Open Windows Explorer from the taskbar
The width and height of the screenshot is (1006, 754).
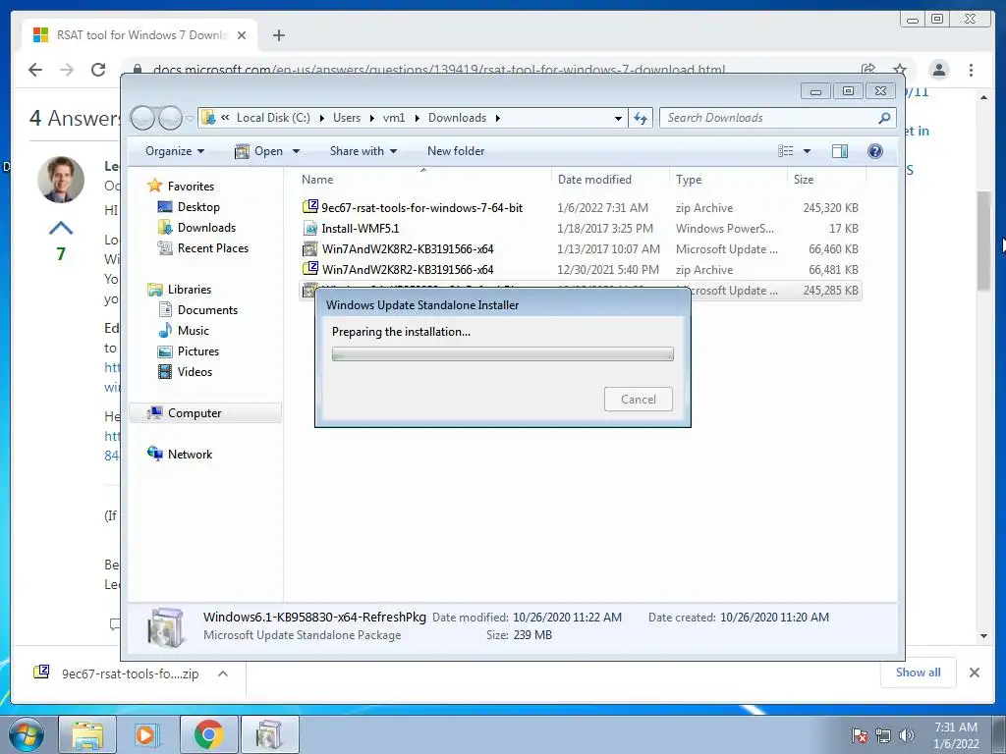[87, 734]
